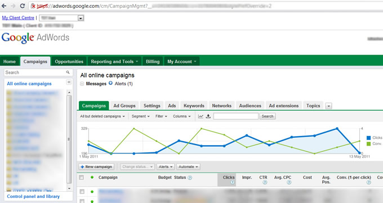Screen dimensions: 383x203
Task: Open the Segment dropdown
Action: (x=141, y=116)
